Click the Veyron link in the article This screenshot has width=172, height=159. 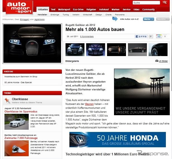coord(89,104)
